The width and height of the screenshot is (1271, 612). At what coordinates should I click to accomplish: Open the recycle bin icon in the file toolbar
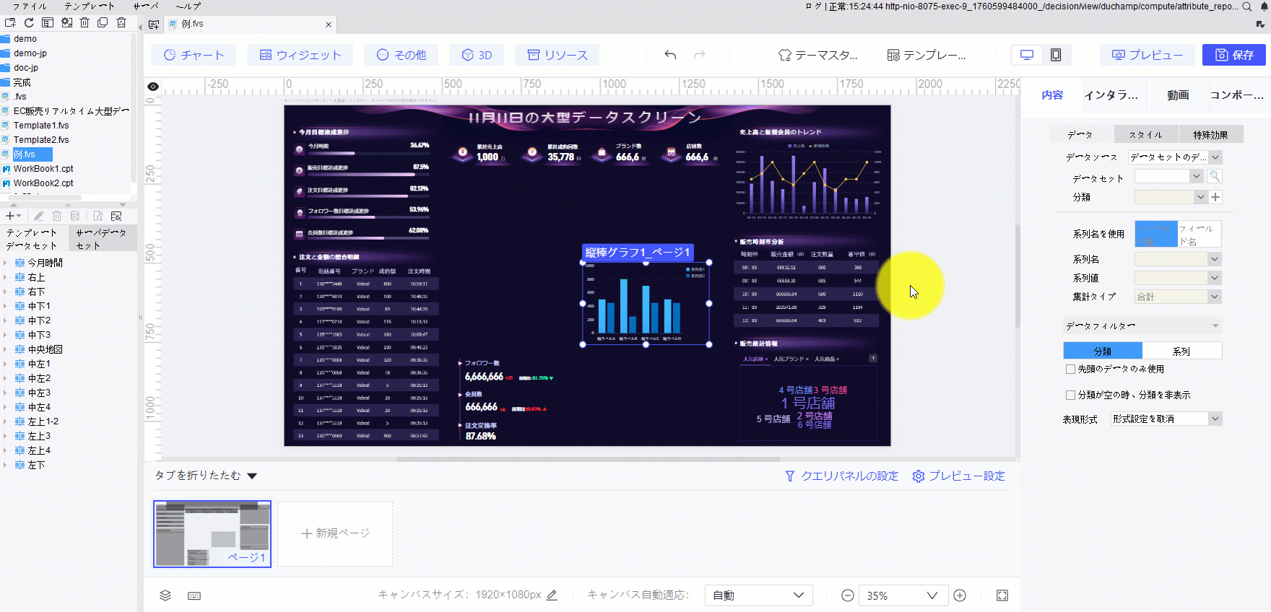[x=121, y=23]
